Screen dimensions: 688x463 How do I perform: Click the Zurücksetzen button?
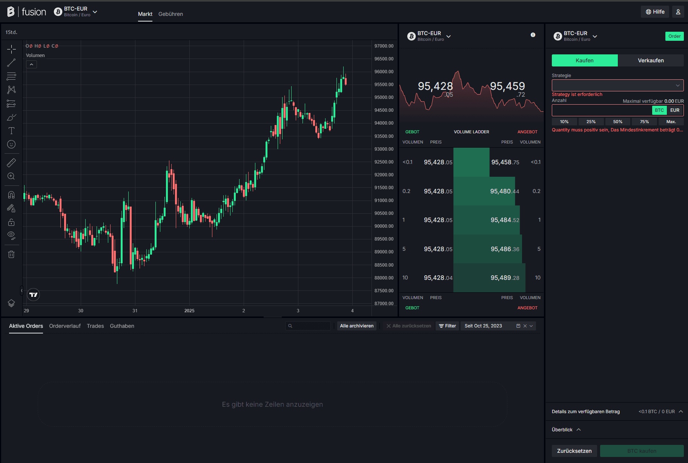tap(574, 451)
